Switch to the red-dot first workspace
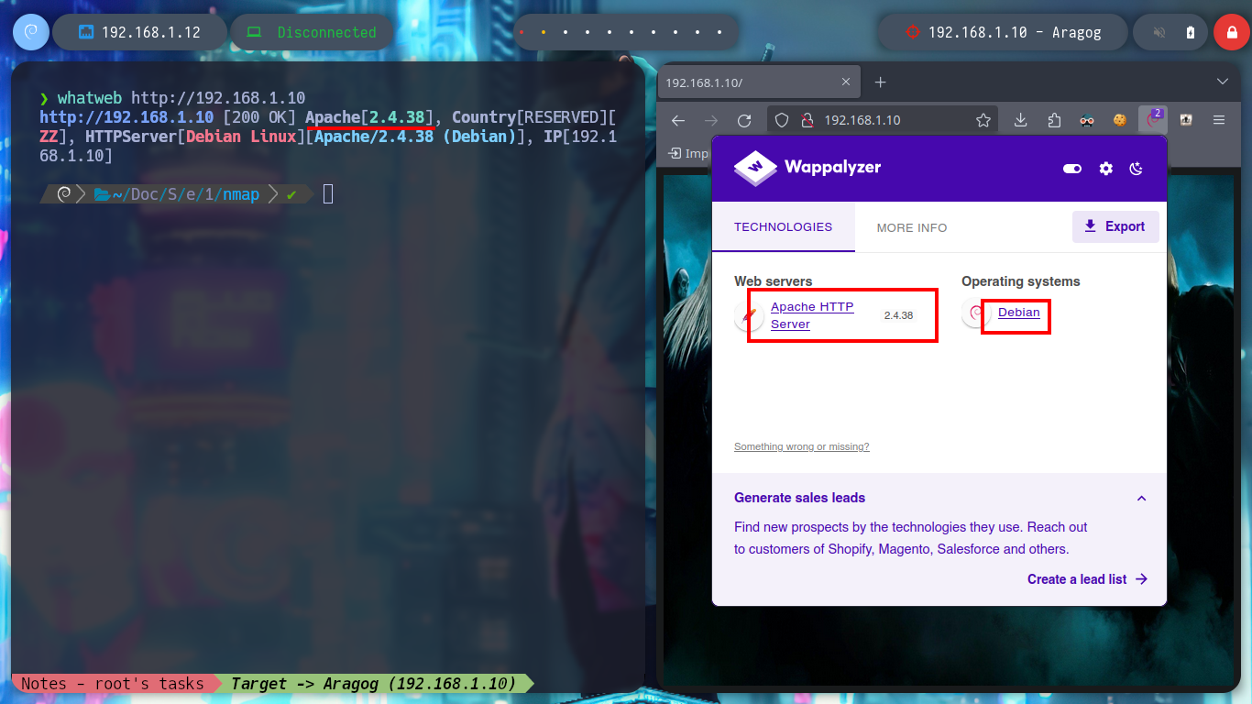Image resolution: width=1252 pixels, height=704 pixels. click(522, 32)
